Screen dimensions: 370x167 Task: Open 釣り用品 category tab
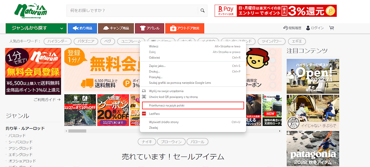pyautogui.click(x=82, y=28)
